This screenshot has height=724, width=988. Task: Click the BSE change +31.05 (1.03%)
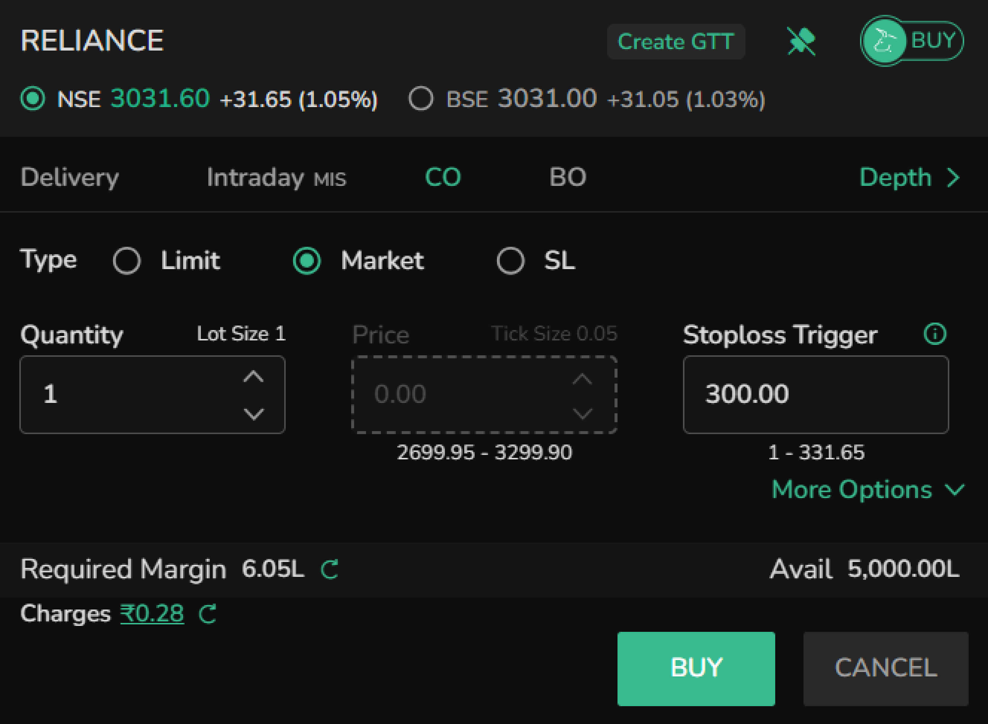coord(686,100)
